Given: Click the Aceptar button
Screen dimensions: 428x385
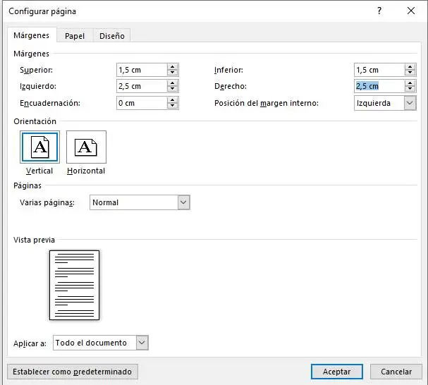Looking at the screenshot, I should (x=337, y=372).
